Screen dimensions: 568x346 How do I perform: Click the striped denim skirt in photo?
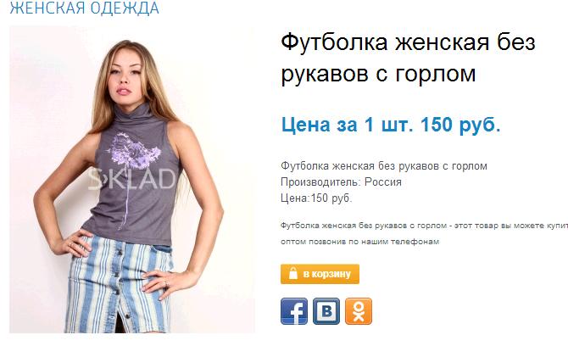[120, 282]
